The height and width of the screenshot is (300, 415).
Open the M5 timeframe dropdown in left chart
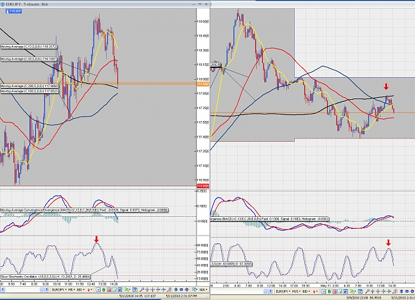click(x=72, y=289)
